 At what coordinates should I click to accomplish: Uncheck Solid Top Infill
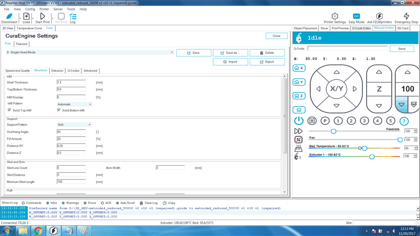[x=10, y=110]
